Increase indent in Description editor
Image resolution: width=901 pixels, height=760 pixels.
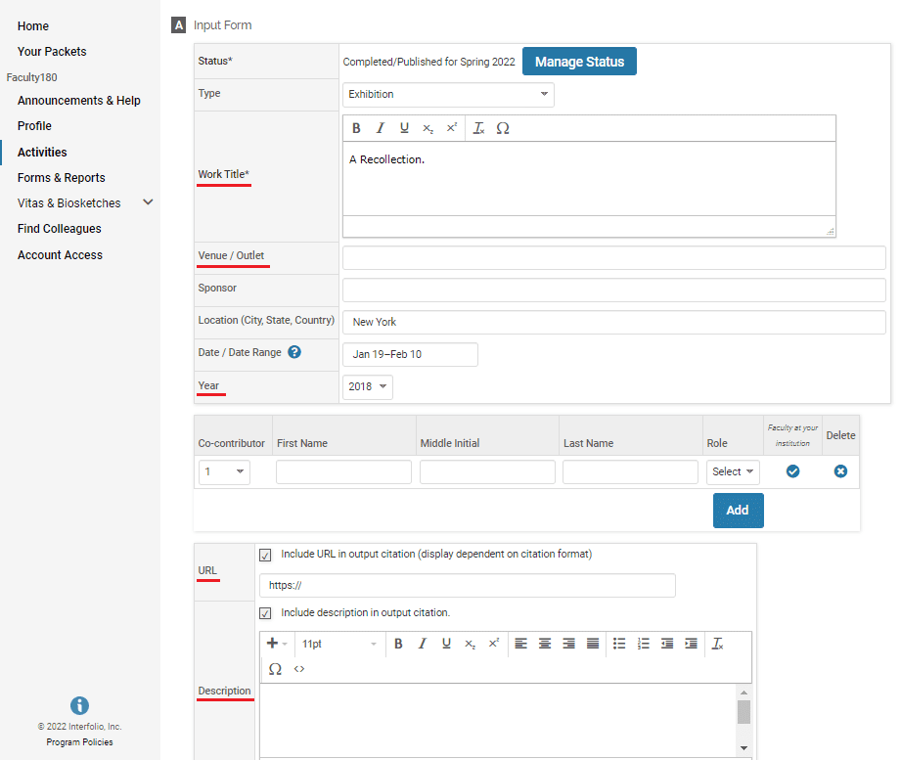click(692, 644)
